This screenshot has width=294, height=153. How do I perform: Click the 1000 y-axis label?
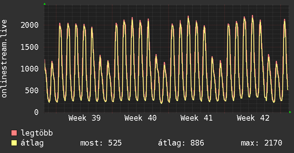pos(30,69)
